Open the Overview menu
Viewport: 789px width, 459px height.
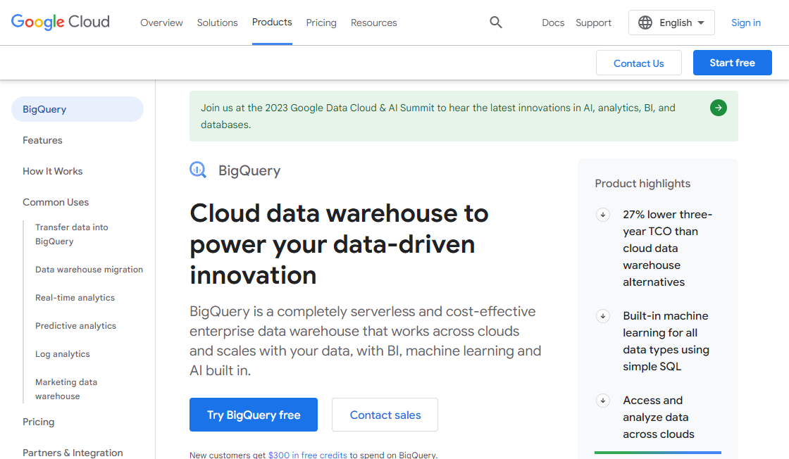point(161,23)
